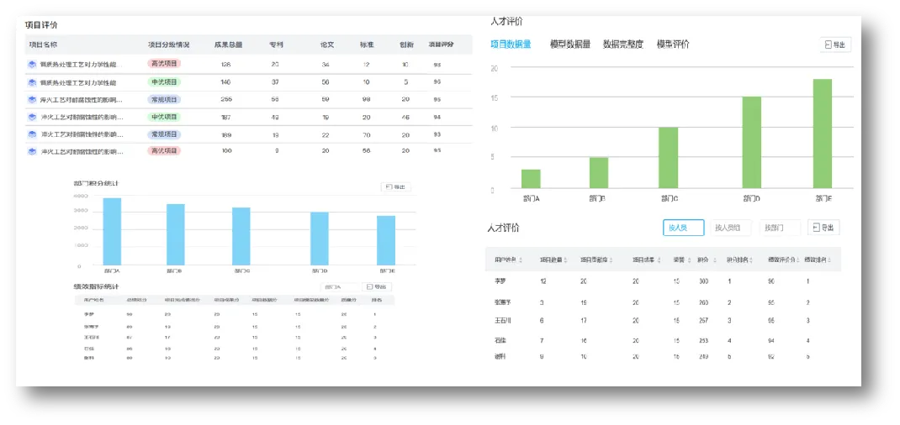
Task: Click the 项目评价 section heading
Action: click(40, 25)
